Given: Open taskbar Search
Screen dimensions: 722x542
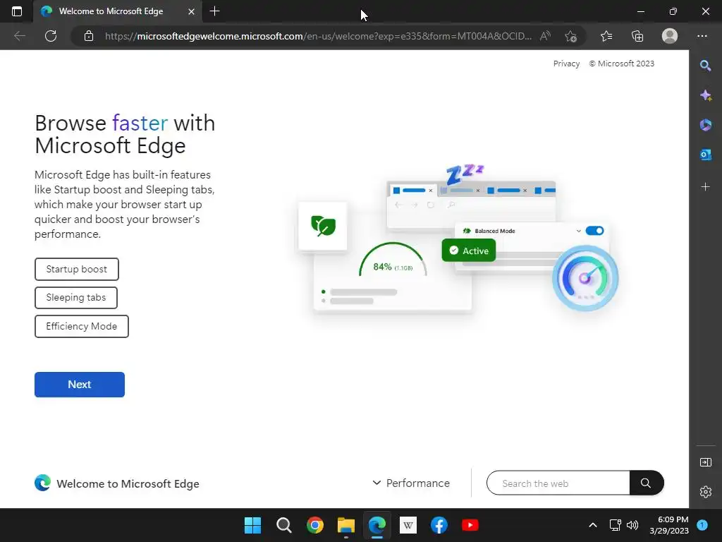Looking at the screenshot, I should point(283,525).
